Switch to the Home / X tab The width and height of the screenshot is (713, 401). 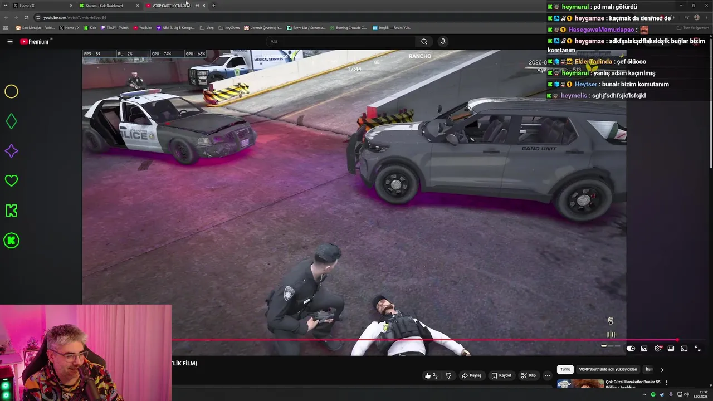(42, 6)
